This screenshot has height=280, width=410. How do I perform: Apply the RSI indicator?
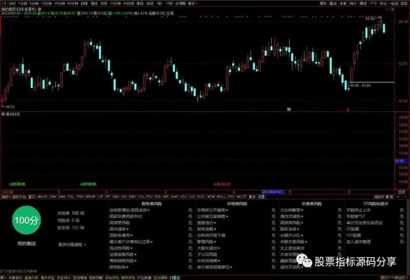click(158, 196)
